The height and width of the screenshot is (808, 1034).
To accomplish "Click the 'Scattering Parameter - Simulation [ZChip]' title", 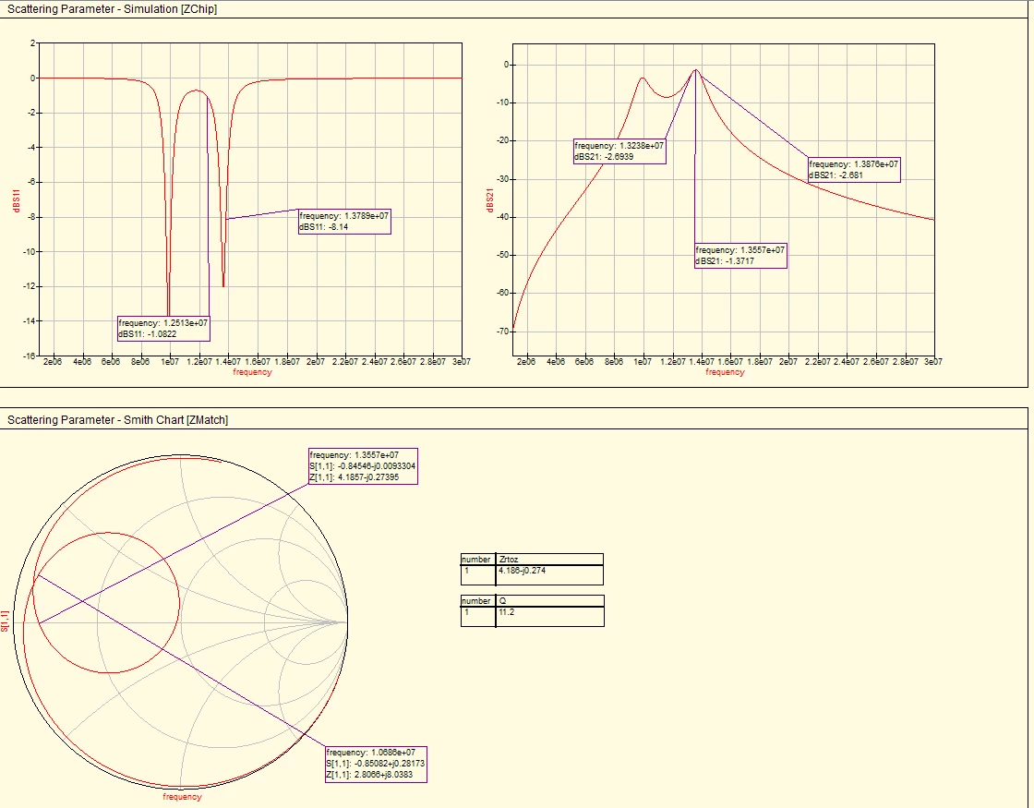I will tap(112, 9).
